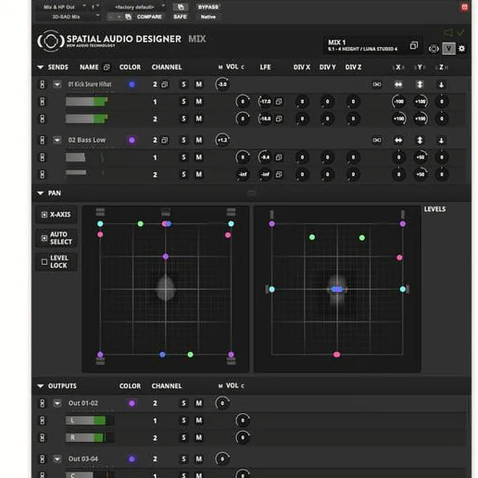Click the -3.0 volume knob on 01 Kick Snare Hihat
The image size is (478, 478).
coord(222,84)
